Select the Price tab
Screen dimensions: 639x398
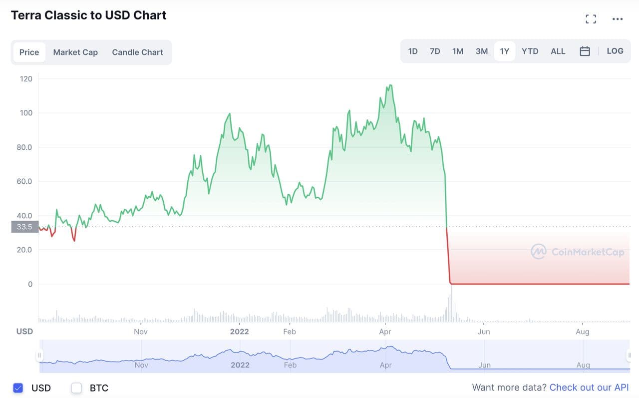(29, 52)
